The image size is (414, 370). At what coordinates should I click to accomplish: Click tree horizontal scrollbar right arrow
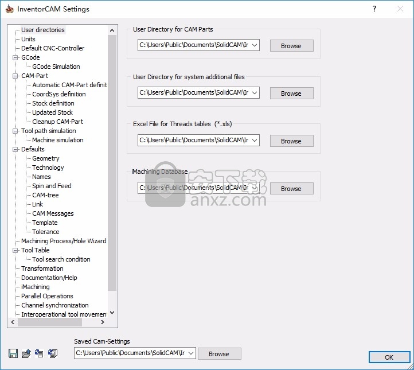tap(103, 322)
